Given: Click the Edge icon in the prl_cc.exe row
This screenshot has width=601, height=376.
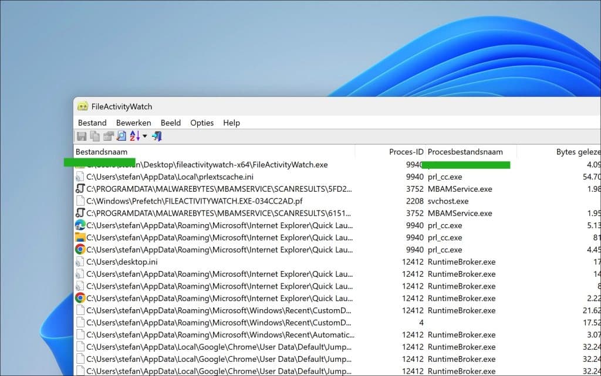Looking at the screenshot, I should (80, 225).
